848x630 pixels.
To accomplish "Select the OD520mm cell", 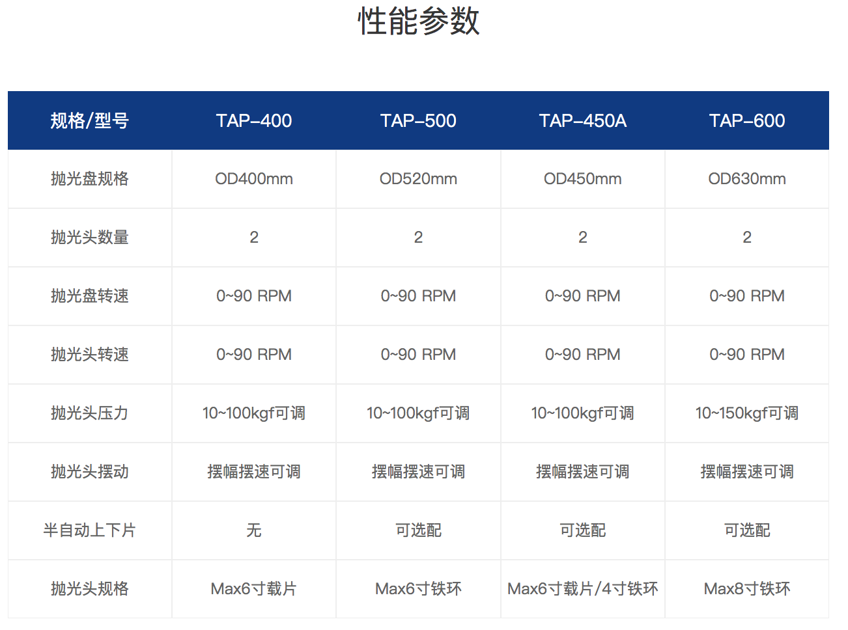I will click(x=418, y=179).
